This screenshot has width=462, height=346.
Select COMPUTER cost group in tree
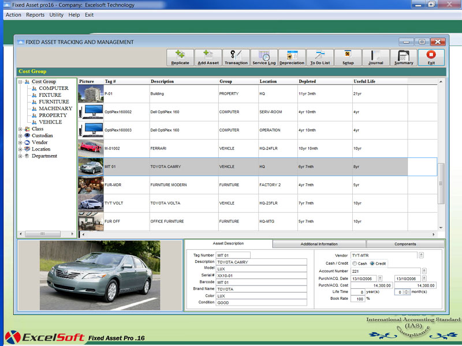coord(53,88)
